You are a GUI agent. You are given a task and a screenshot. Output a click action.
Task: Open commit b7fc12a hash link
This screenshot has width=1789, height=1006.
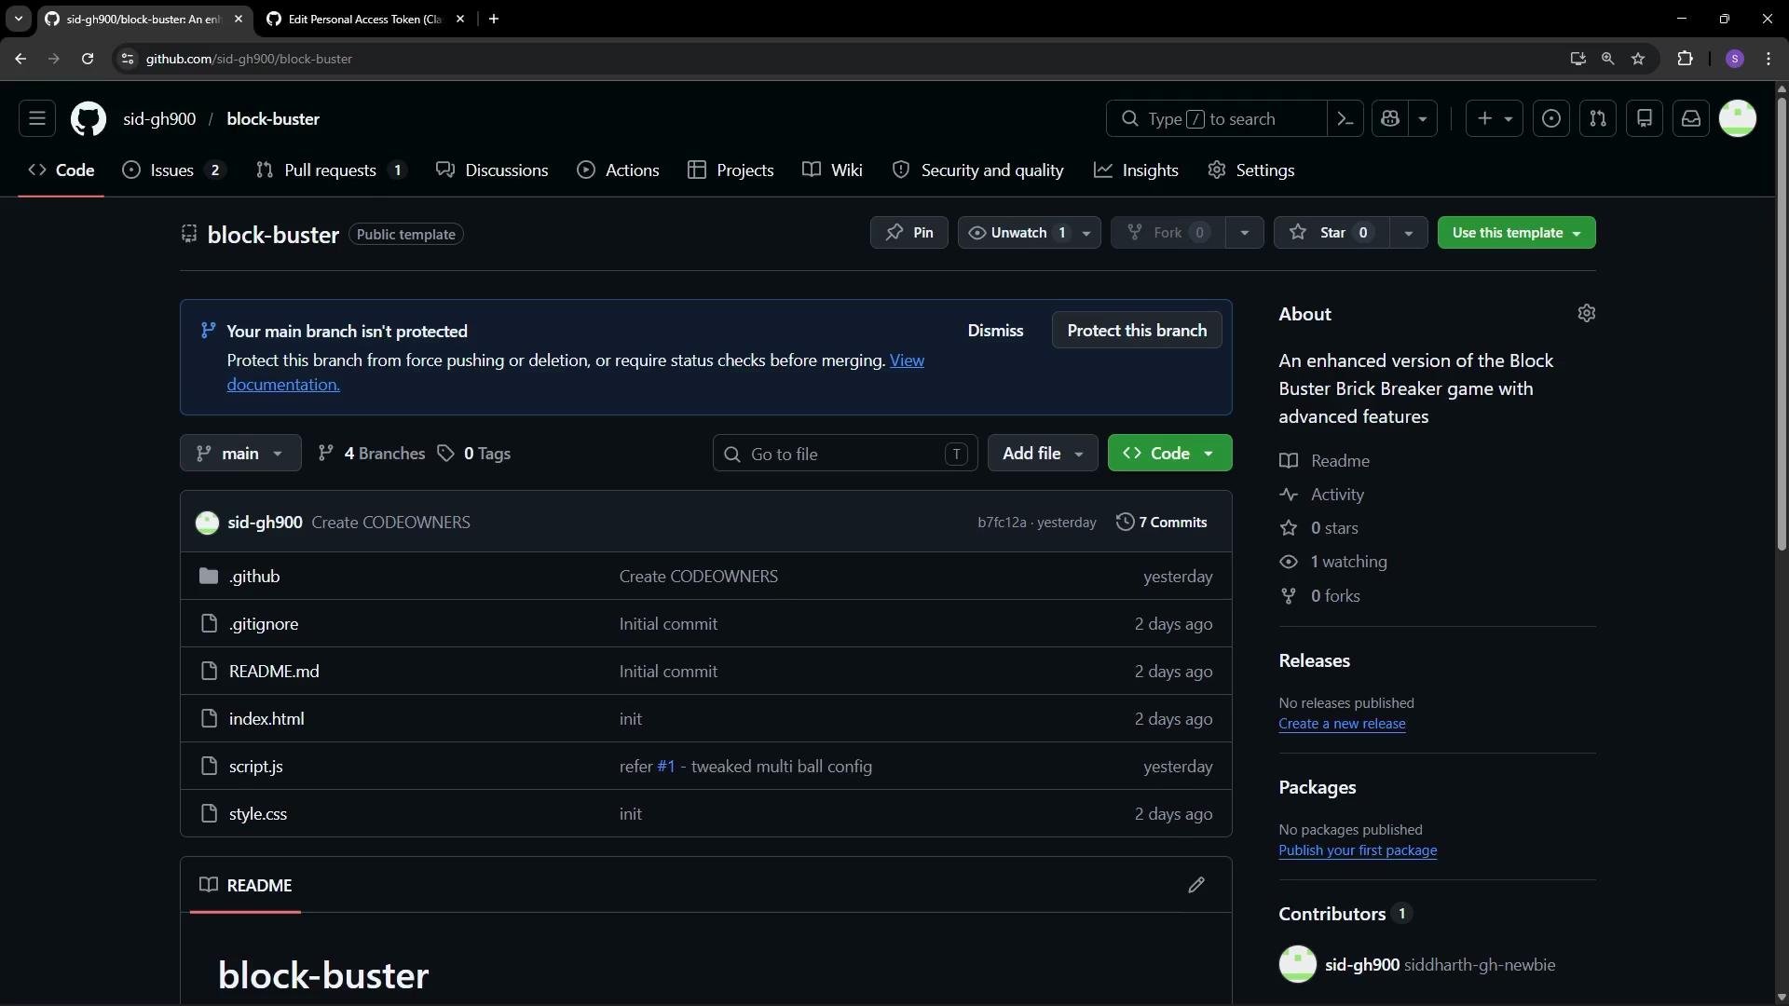1002,523
